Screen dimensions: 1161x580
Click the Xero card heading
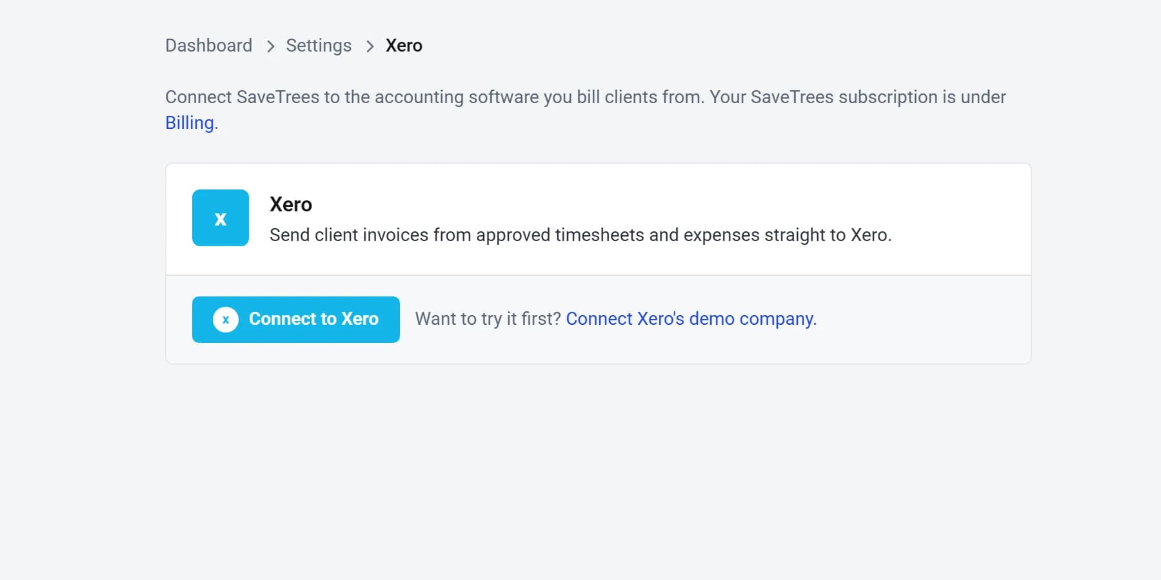coord(291,204)
